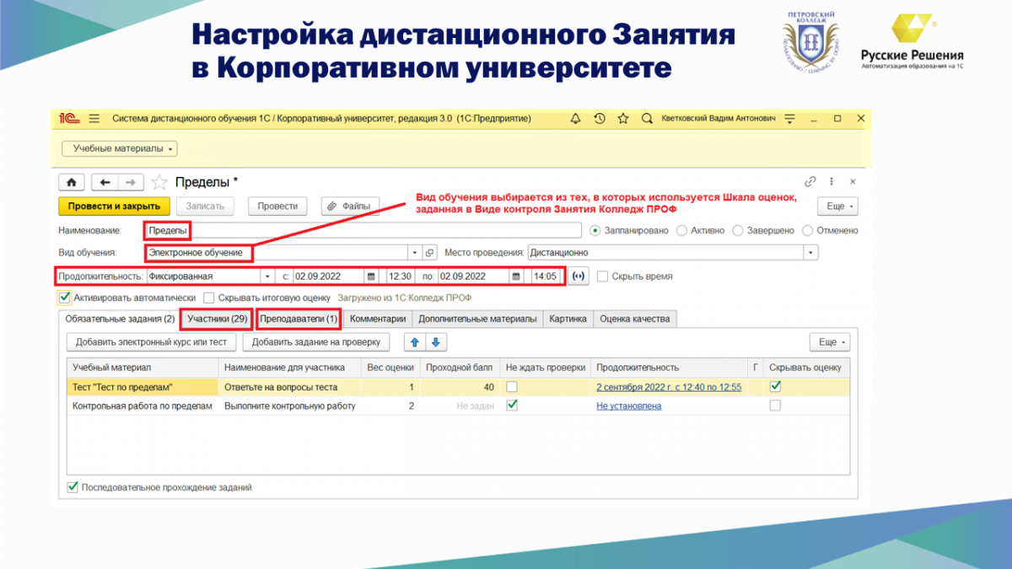Open the Файлы attachments button

pos(351,206)
